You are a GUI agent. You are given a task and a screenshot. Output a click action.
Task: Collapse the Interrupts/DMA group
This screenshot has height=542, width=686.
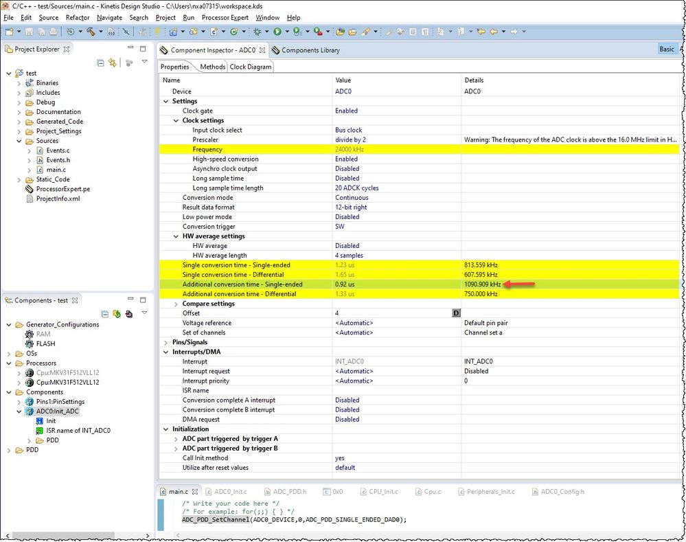tap(165, 352)
